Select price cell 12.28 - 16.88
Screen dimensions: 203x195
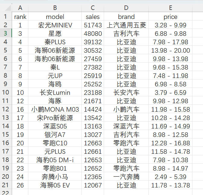click(x=170, y=143)
